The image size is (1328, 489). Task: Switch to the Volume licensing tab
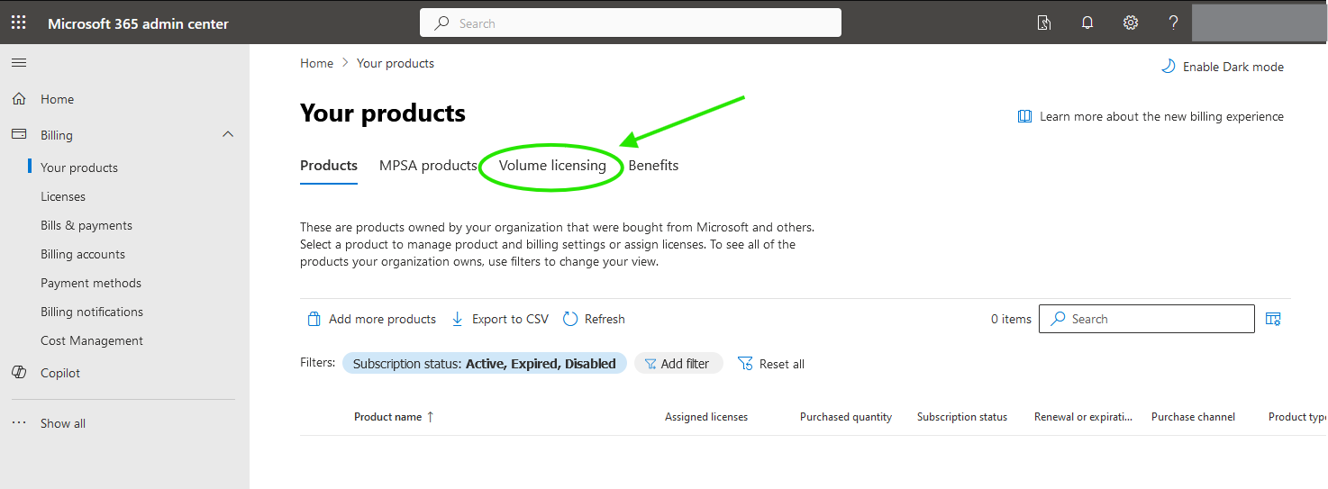(x=552, y=166)
